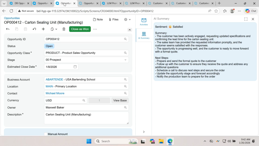Viewport: 259px width, 146px height.
Task: Add a new opportunity with the plus icon
Action: pos(43,29)
